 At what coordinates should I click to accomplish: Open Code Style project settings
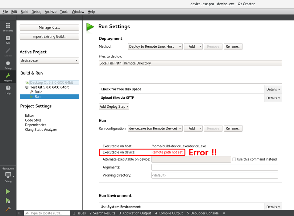(33, 120)
